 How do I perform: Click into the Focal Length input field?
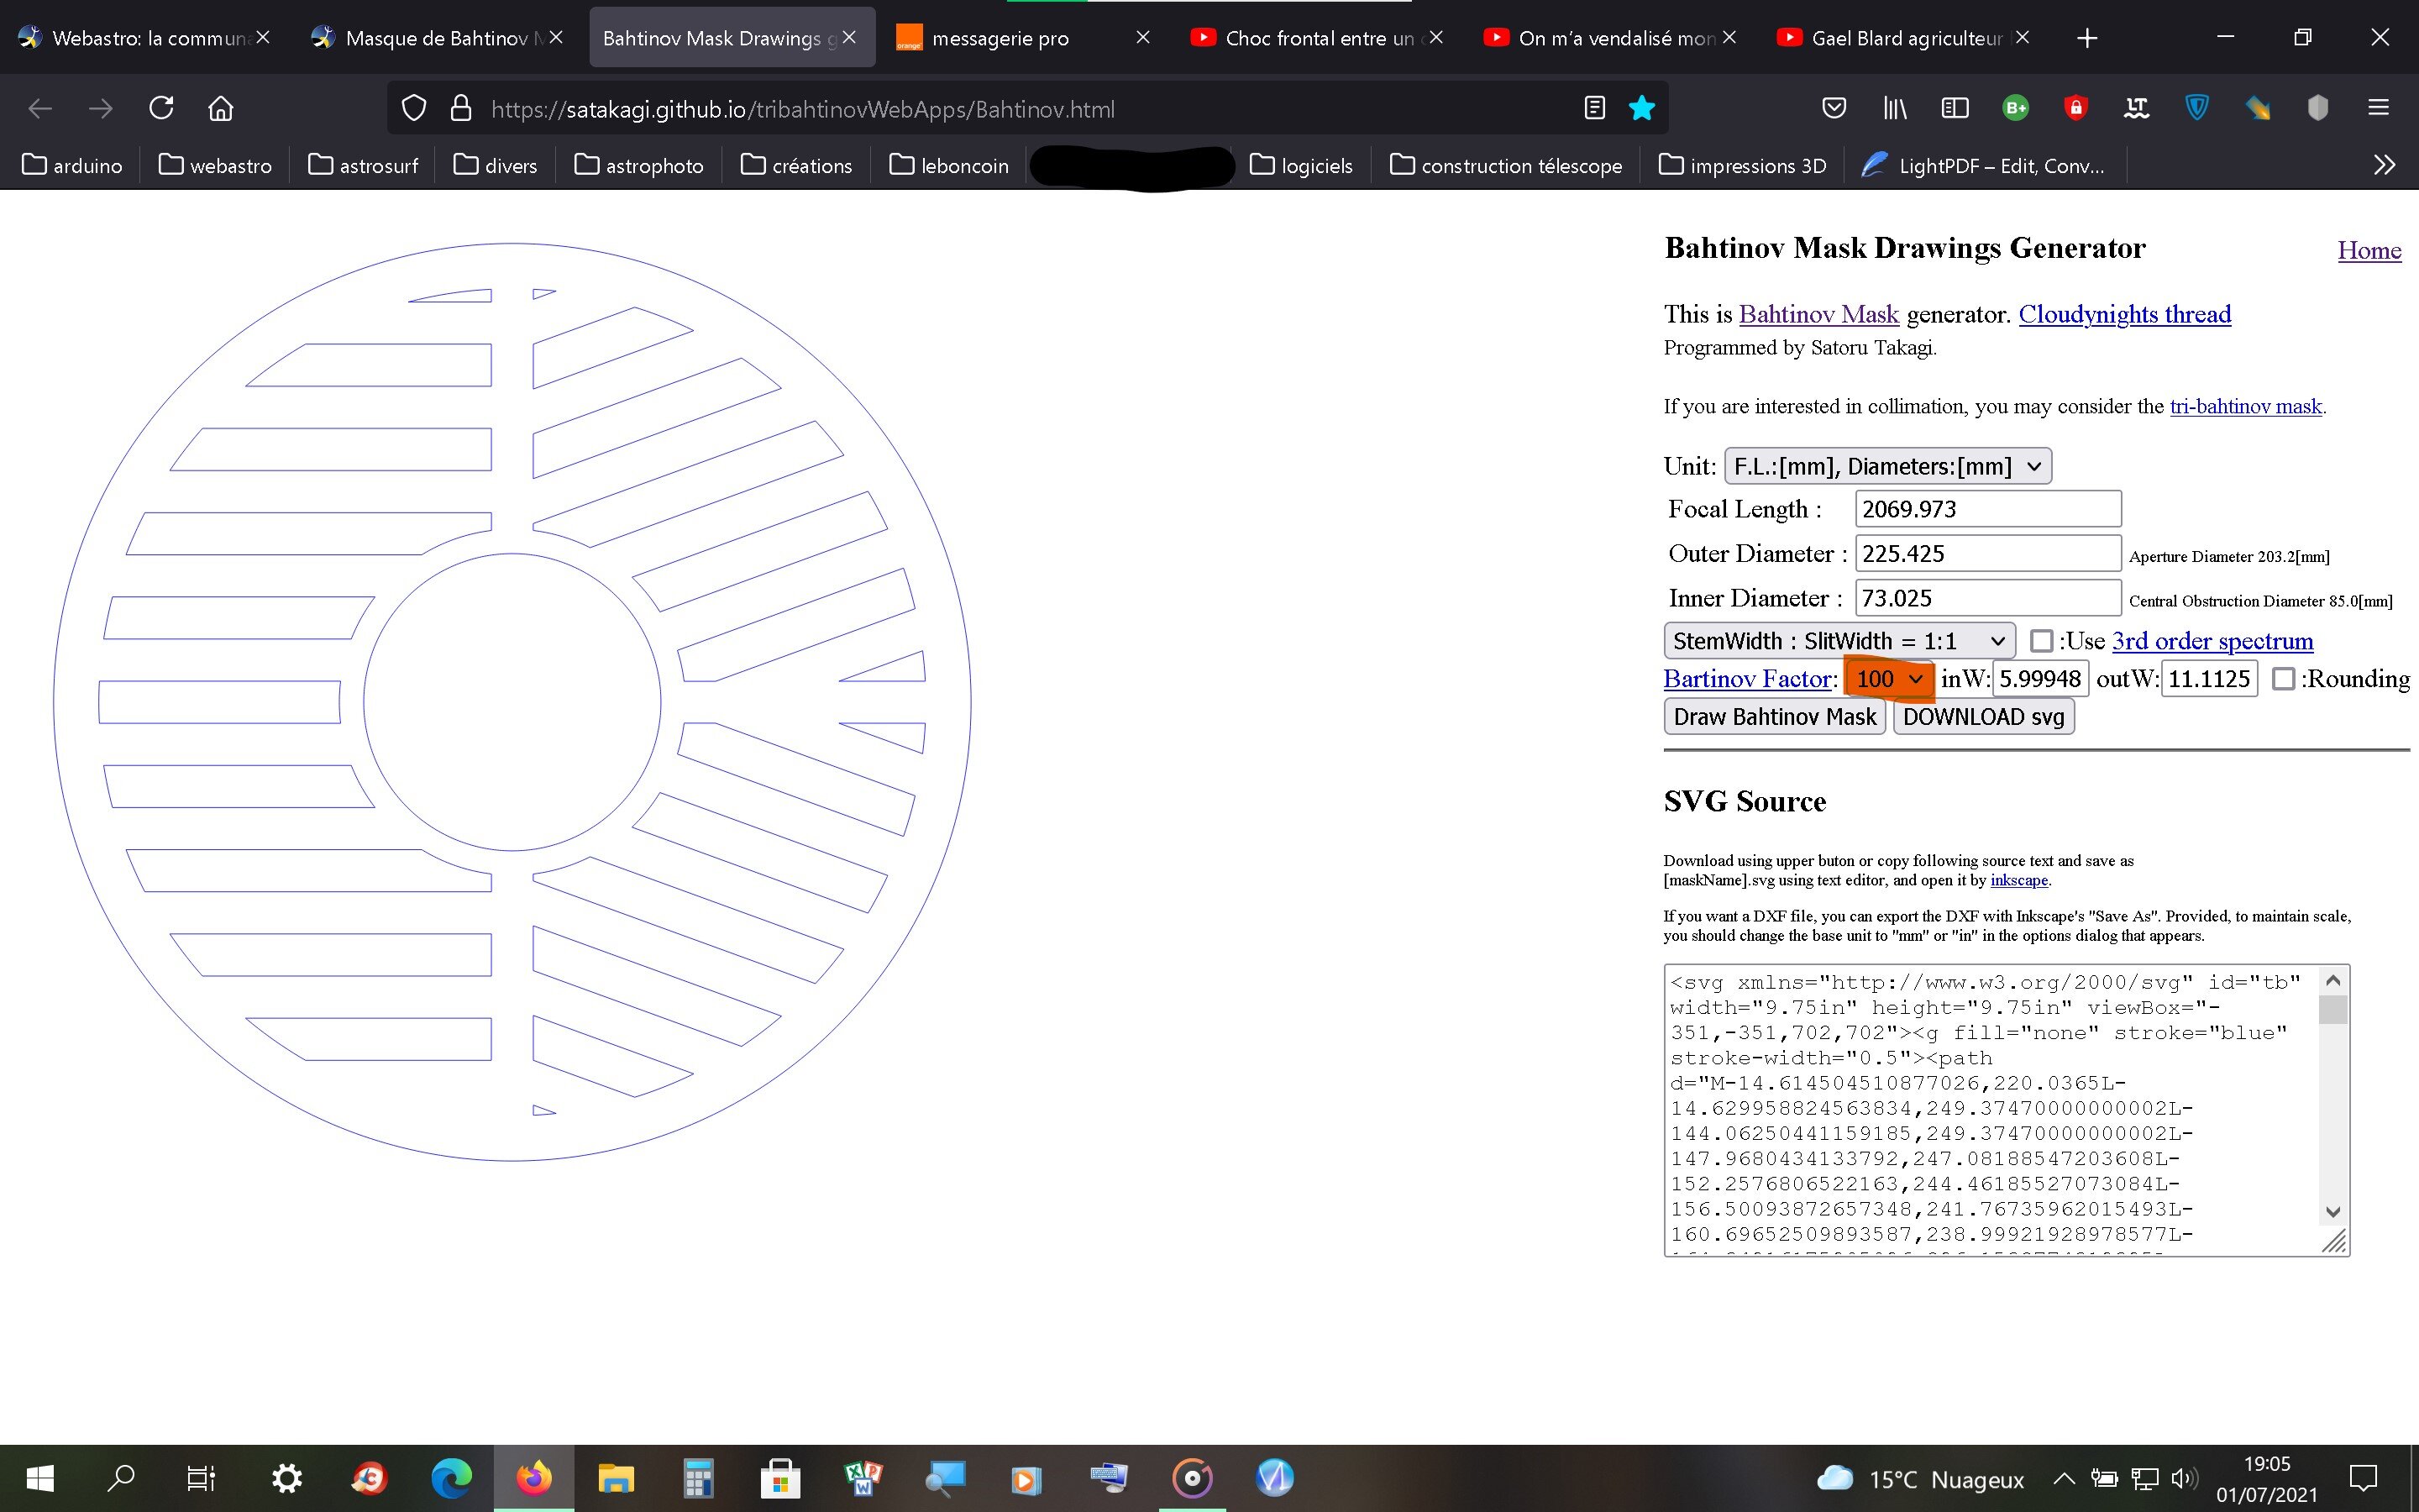pos(1986,509)
